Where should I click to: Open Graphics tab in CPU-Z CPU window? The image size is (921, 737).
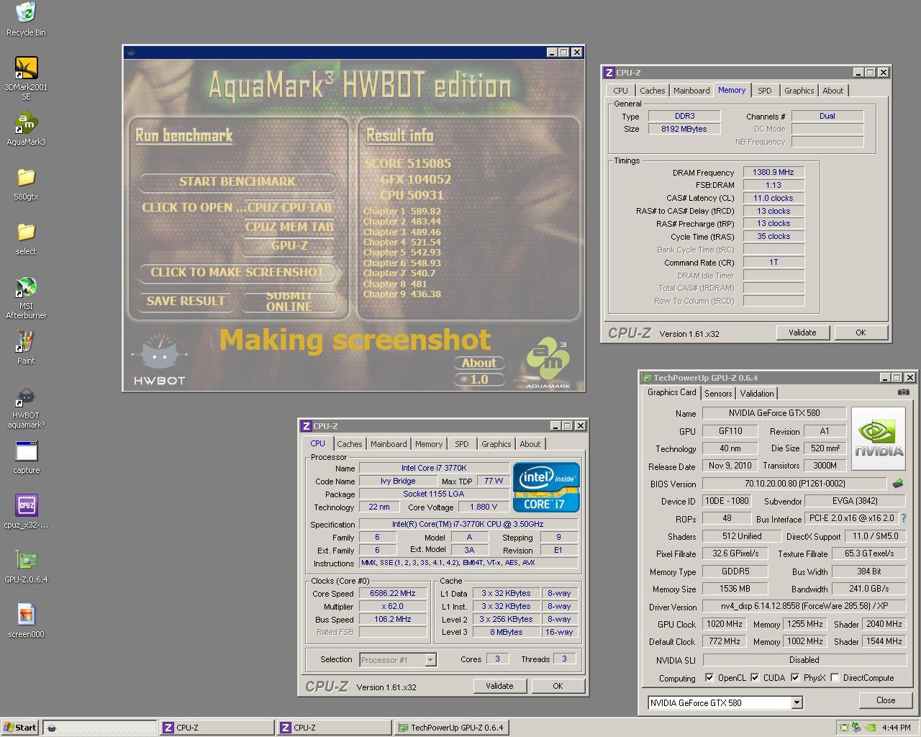(x=496, y=444)
